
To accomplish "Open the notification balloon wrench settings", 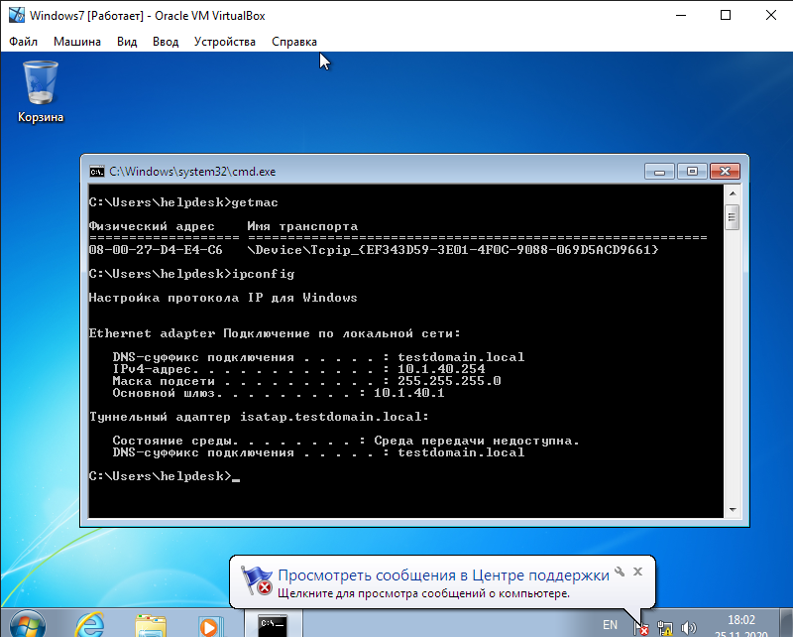I will point(620,572).
